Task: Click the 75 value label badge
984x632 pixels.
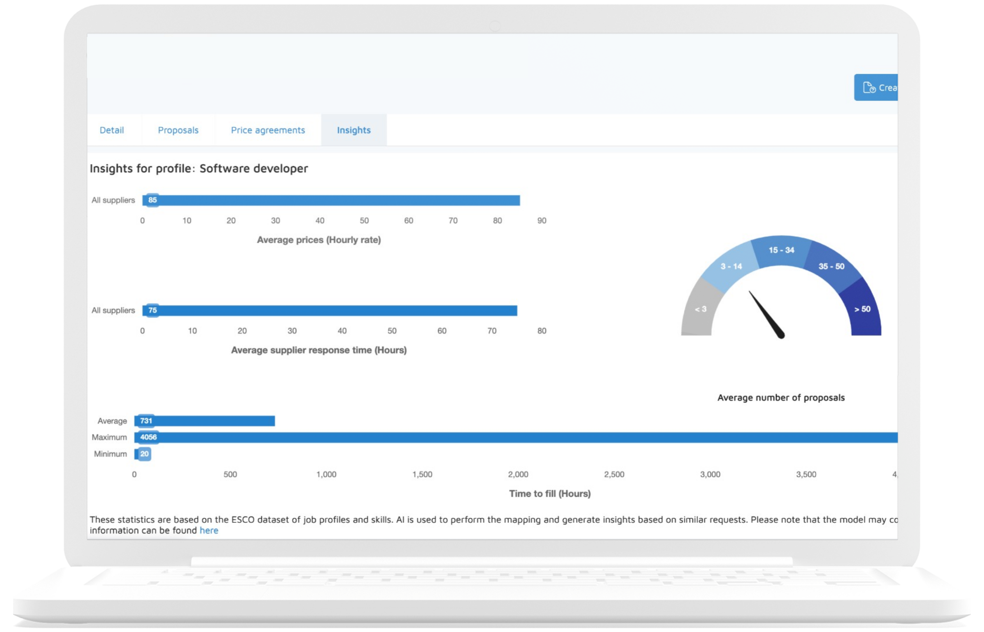Action: point(152,311)
